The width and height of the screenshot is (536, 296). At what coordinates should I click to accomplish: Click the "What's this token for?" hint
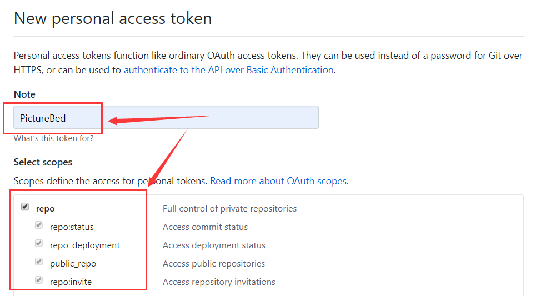pos(53,138)
